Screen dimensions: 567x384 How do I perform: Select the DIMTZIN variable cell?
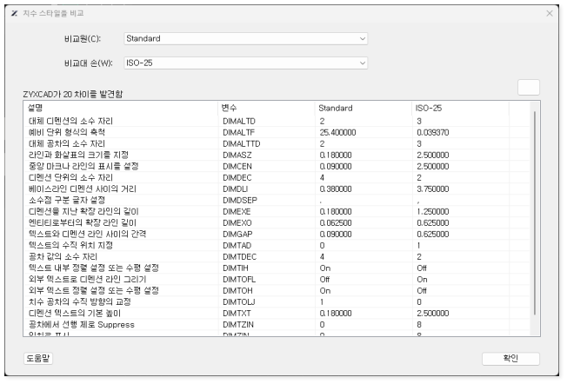point(238,325)
